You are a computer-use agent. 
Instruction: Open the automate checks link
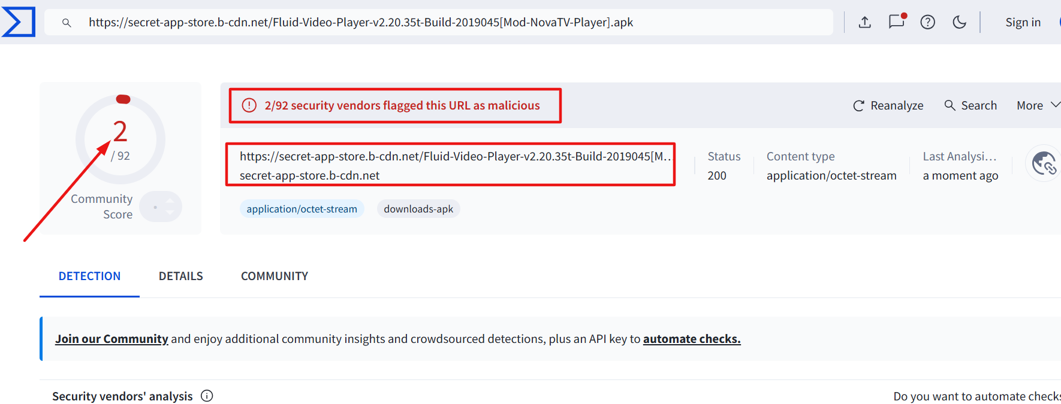692,339
